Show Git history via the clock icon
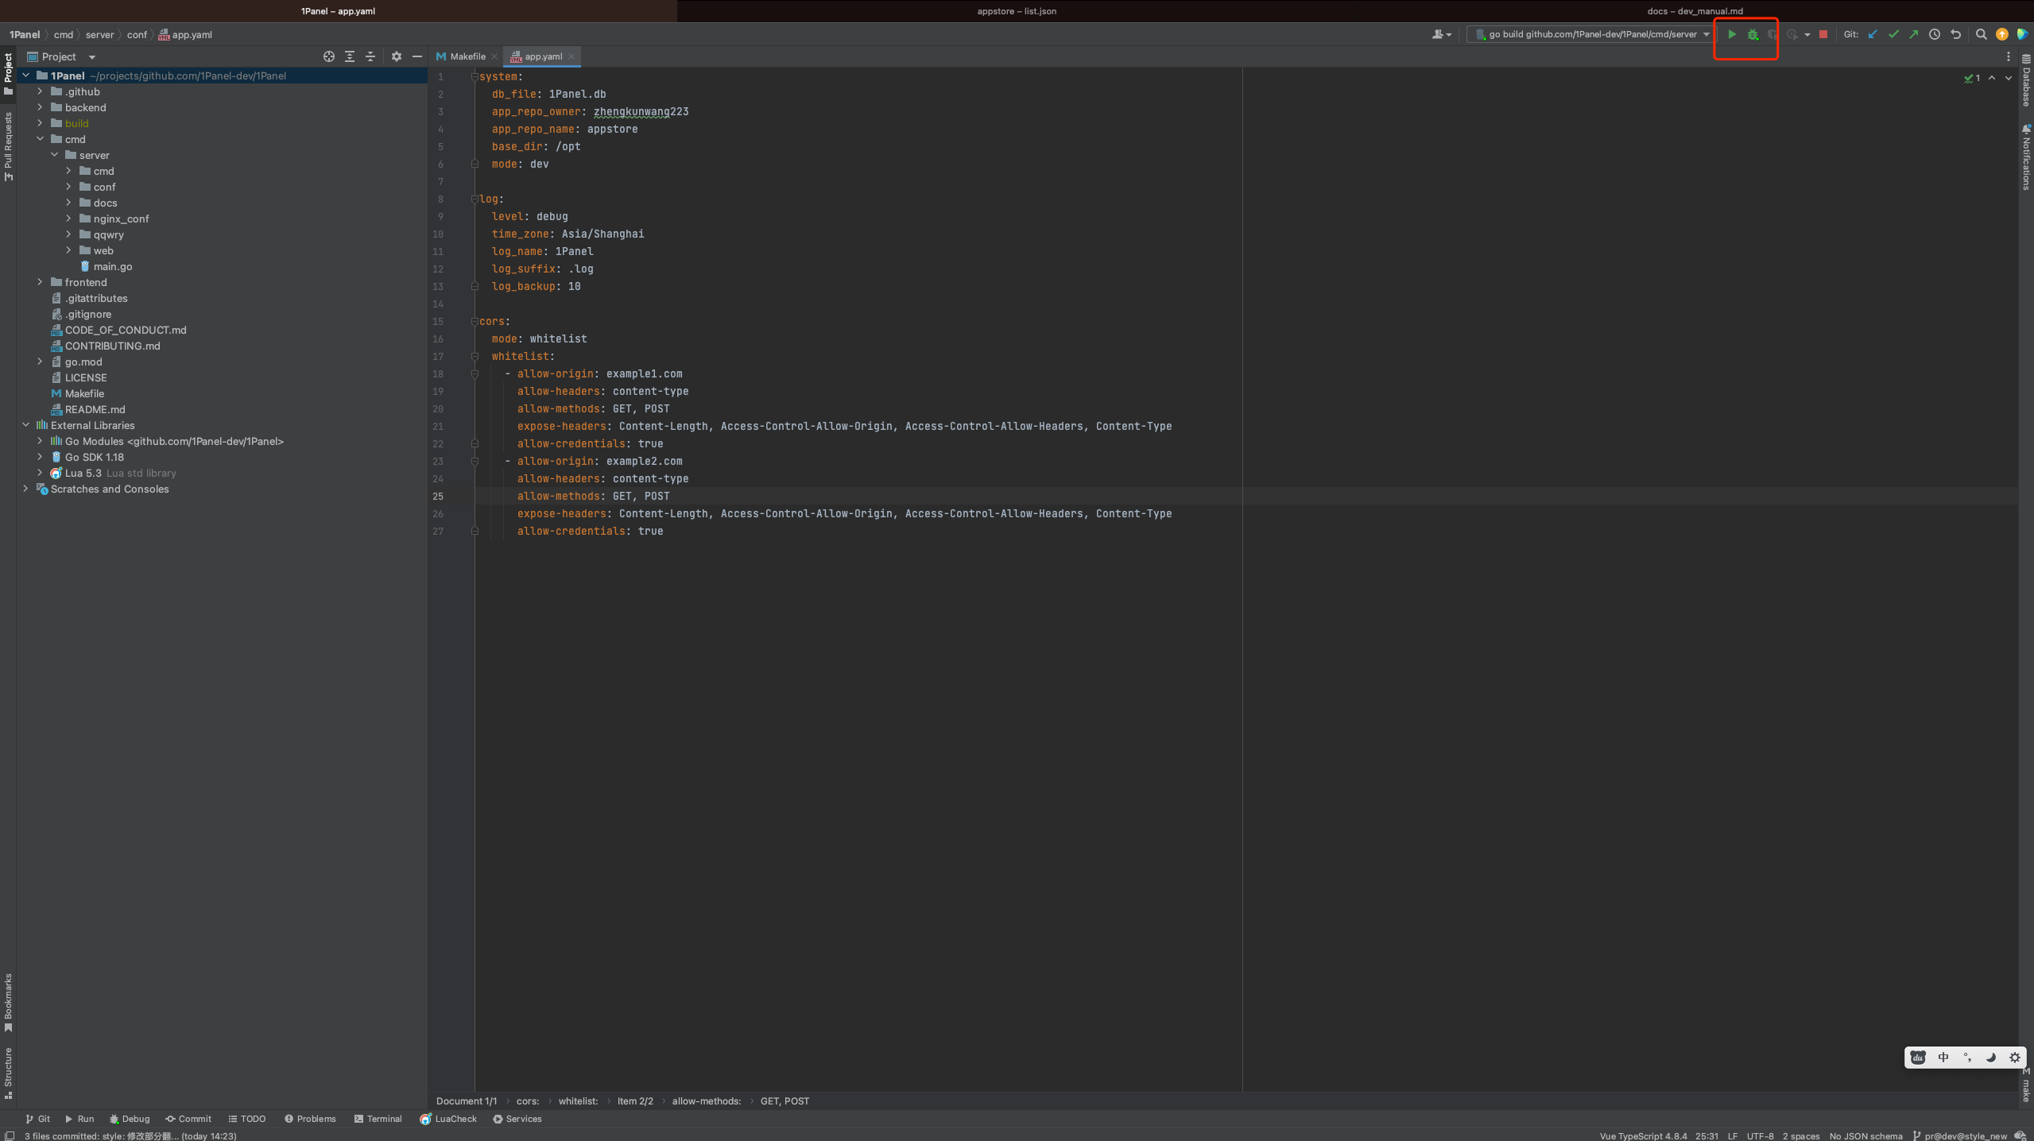The image size is (2034, 1141). coord(1935,34)
